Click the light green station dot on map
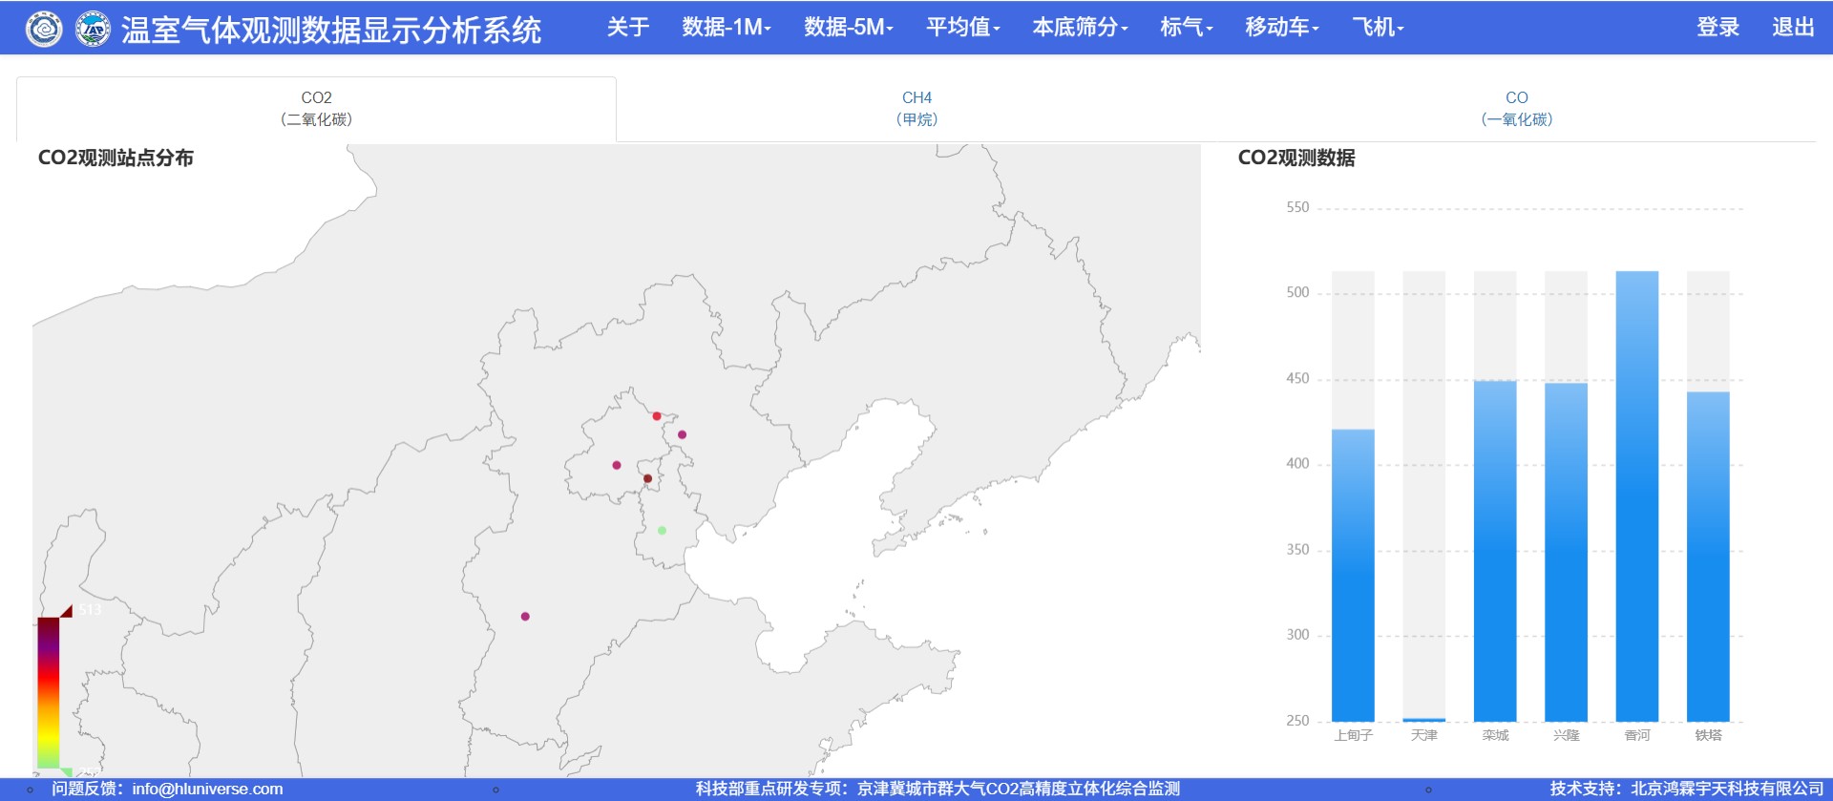Viewport: 1833px width, 801px height. point(662,530)
